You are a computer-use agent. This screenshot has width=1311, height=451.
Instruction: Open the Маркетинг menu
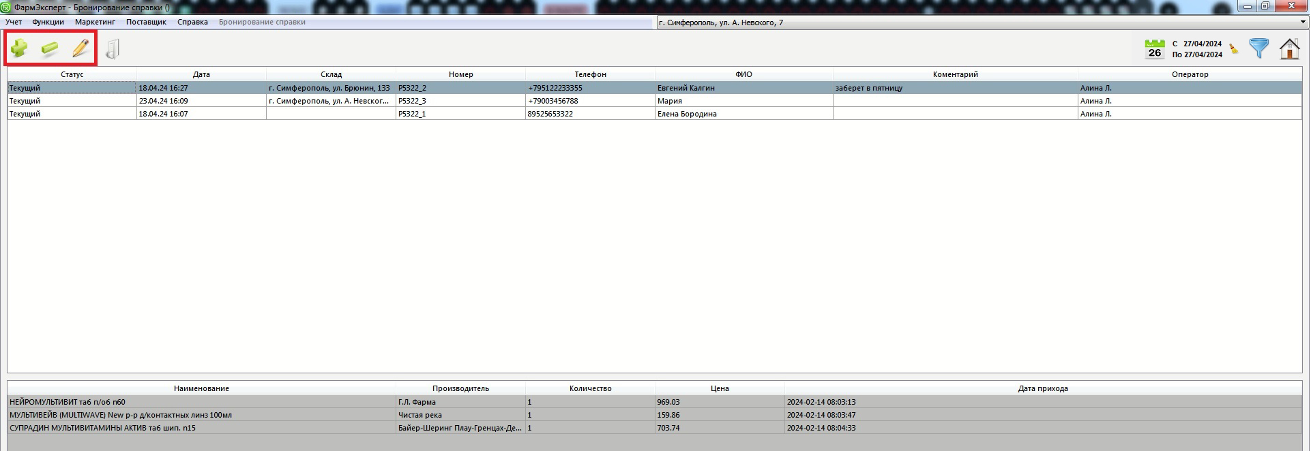[95, 22]
